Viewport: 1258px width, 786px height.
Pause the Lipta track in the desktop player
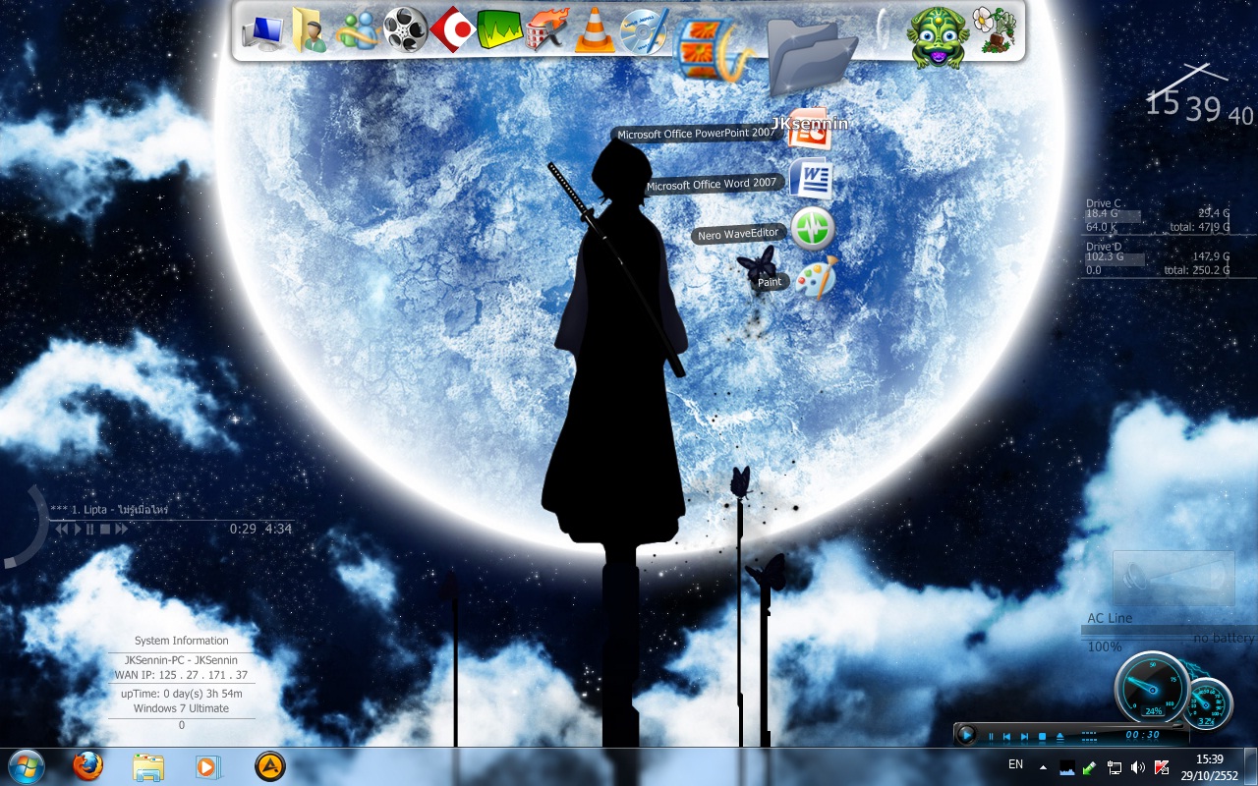pos(90,530)
